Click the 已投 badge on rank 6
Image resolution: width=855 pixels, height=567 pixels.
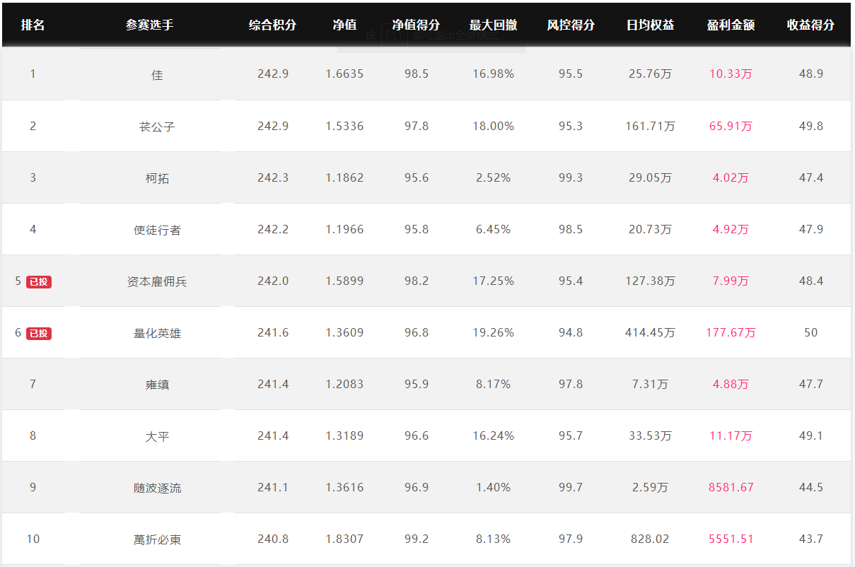[39, 334]
